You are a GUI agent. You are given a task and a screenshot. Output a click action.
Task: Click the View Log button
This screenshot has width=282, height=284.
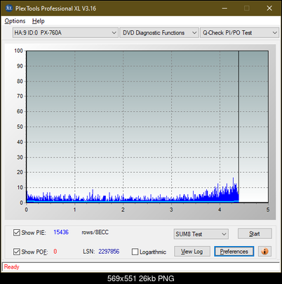[x=192, y=252]
